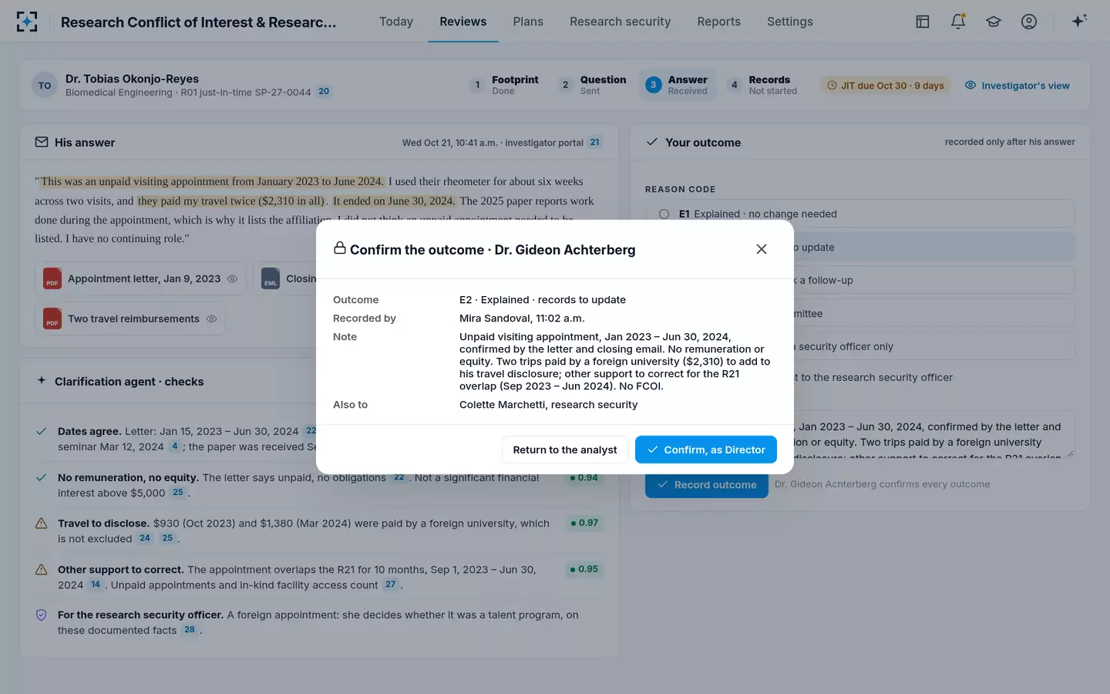Click the Record outcome button
Image resolution: width=1110 pixels, height=694 pixels.
[x=707, y=485]
